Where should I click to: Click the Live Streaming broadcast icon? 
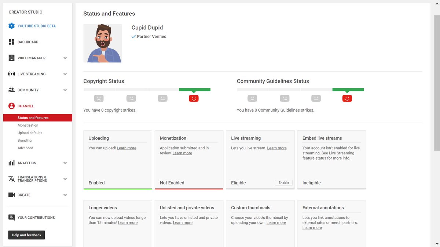click(x=11, y=74)
